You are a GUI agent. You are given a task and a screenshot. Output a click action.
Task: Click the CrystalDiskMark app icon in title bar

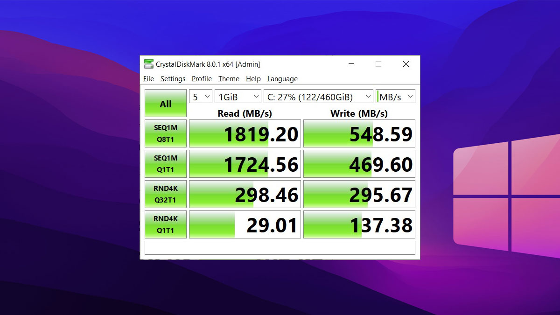tap(148, 64)
